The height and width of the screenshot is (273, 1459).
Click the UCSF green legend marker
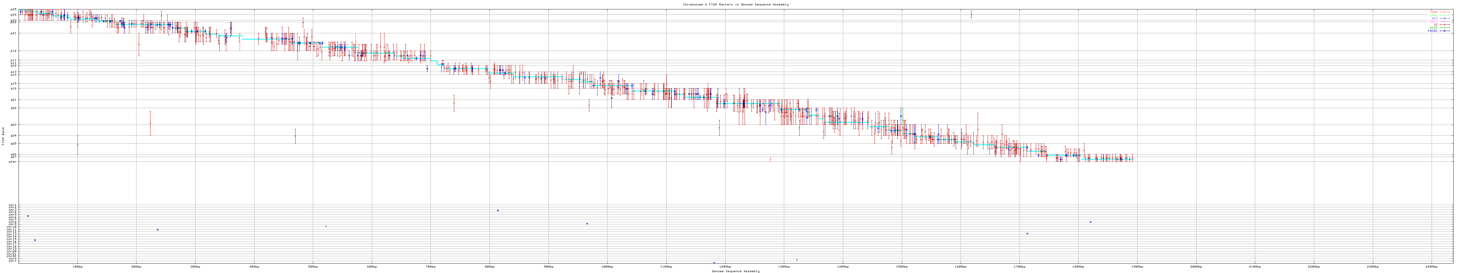pos(1445,28)
